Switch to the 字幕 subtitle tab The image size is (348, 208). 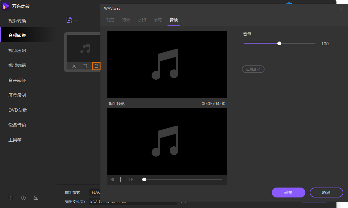coord(158,20)
